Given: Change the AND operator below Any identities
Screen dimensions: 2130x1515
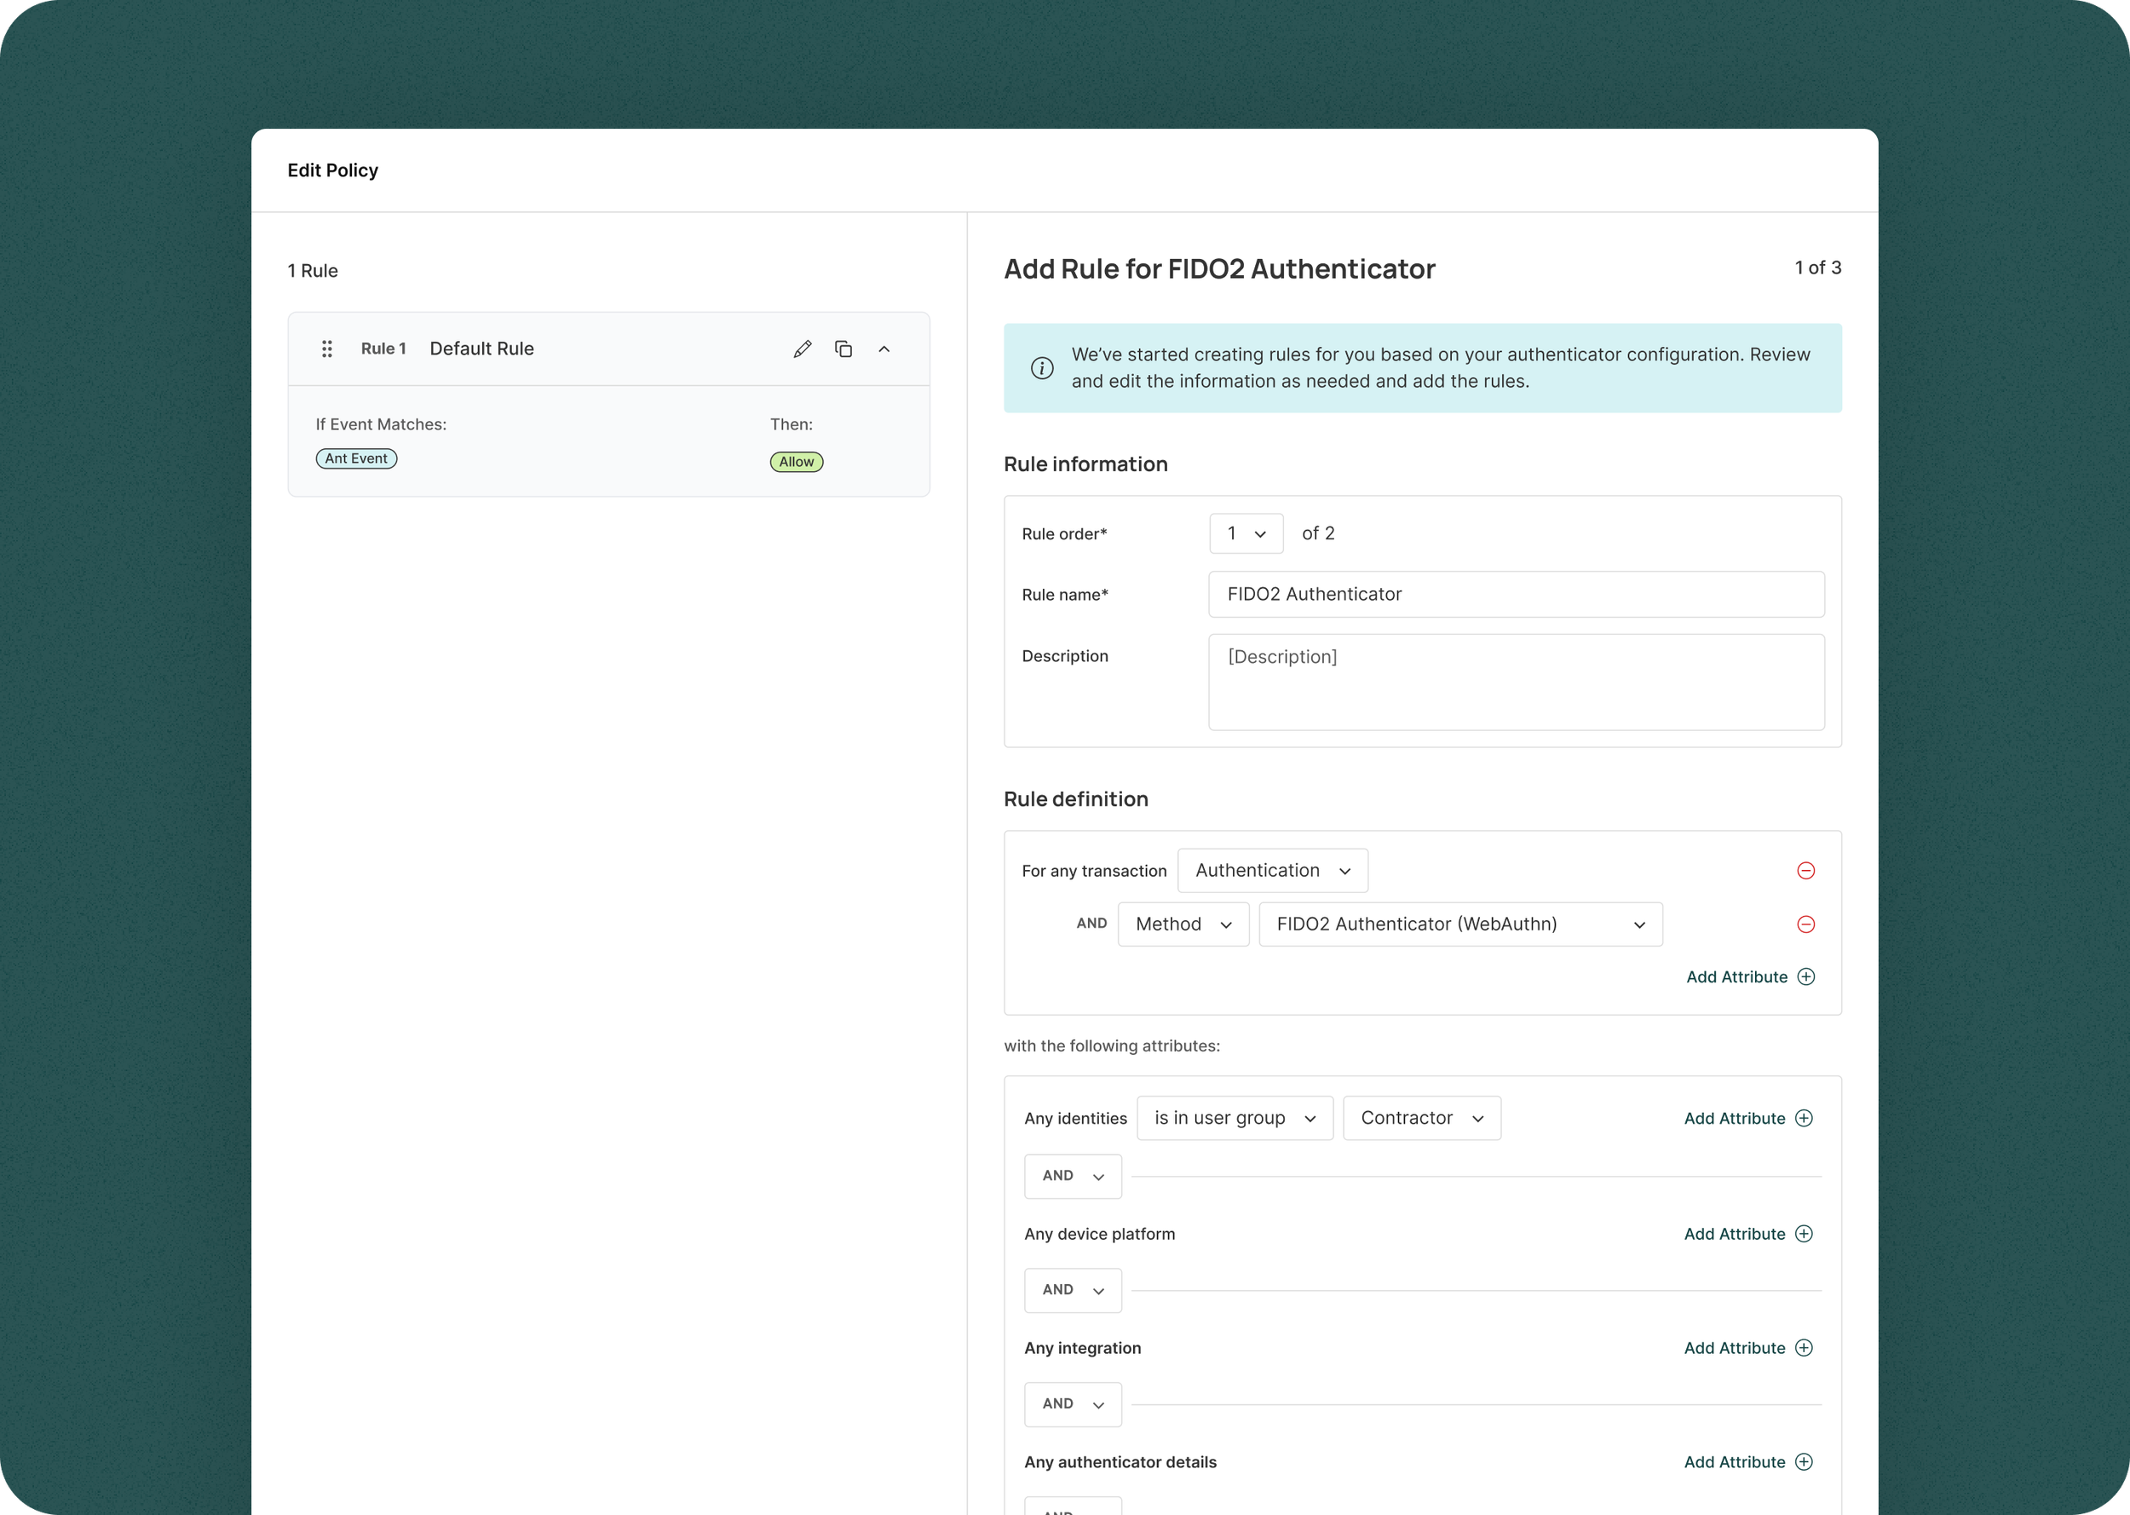Looking at the screenshot, I should point(1073,1177).
